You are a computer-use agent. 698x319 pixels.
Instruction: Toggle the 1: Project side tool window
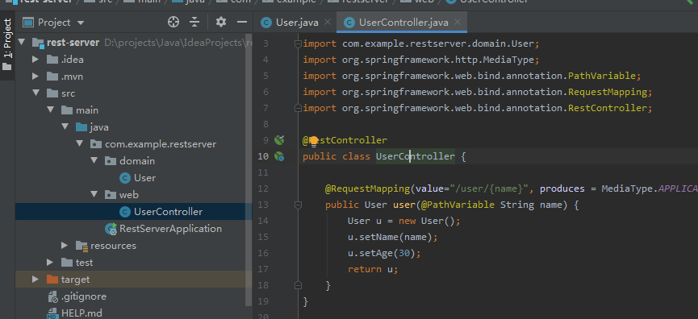tap(7, 45)
